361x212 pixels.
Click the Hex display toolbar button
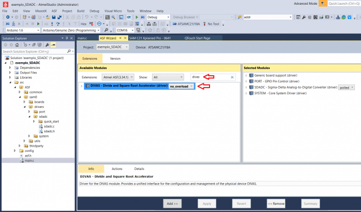[x=84, y=24]
